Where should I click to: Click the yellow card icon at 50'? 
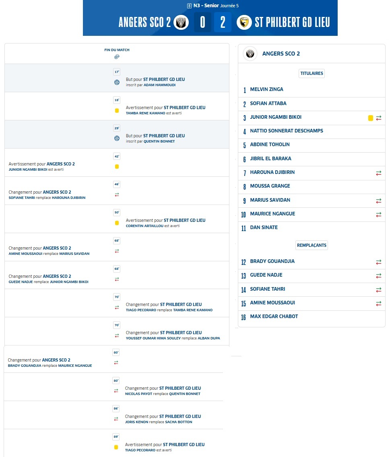(x=117, y=223)
